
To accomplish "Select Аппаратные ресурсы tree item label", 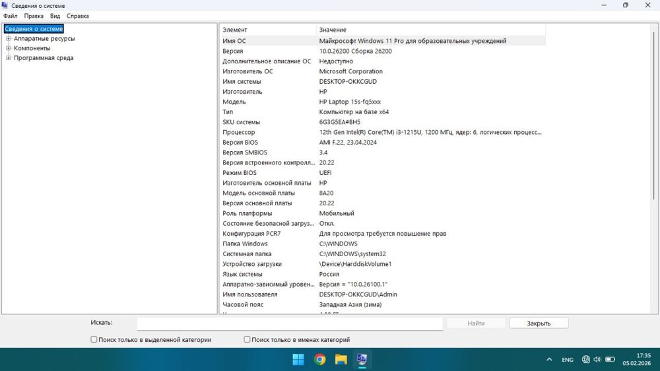I will [44, 38].
